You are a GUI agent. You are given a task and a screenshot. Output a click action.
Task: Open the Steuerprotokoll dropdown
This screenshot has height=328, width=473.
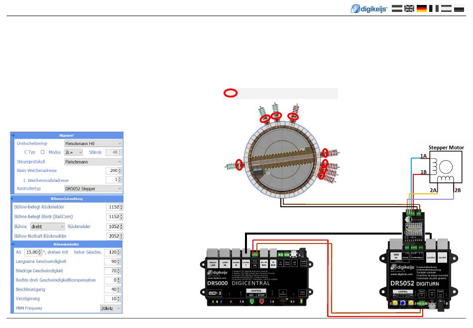(x=93, y=162)
